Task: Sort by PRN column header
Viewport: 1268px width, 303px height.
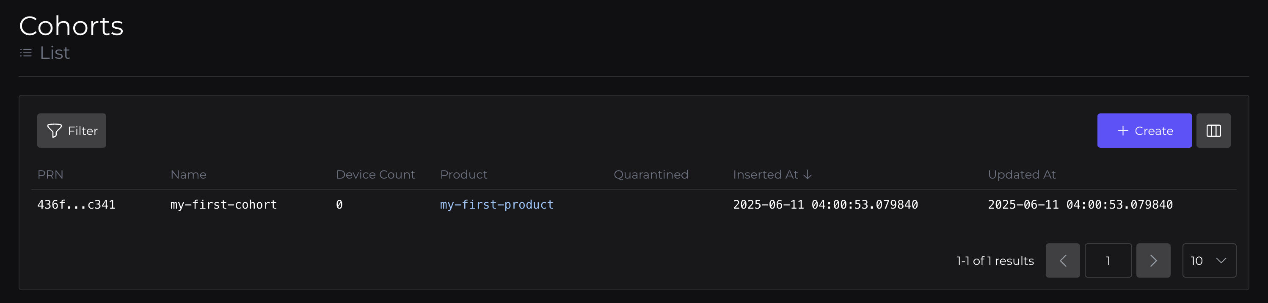Action: point(50,175)
